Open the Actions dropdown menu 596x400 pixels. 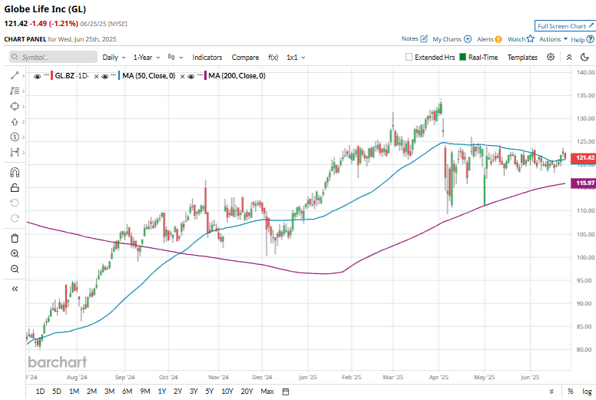pos(553,38)
